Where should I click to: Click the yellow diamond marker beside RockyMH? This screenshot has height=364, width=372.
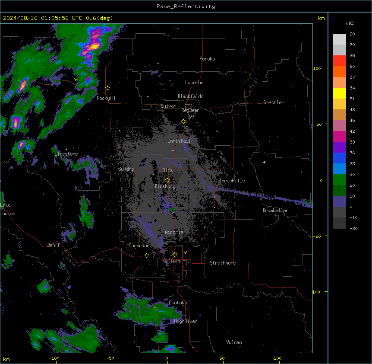[x=108, y=88]
